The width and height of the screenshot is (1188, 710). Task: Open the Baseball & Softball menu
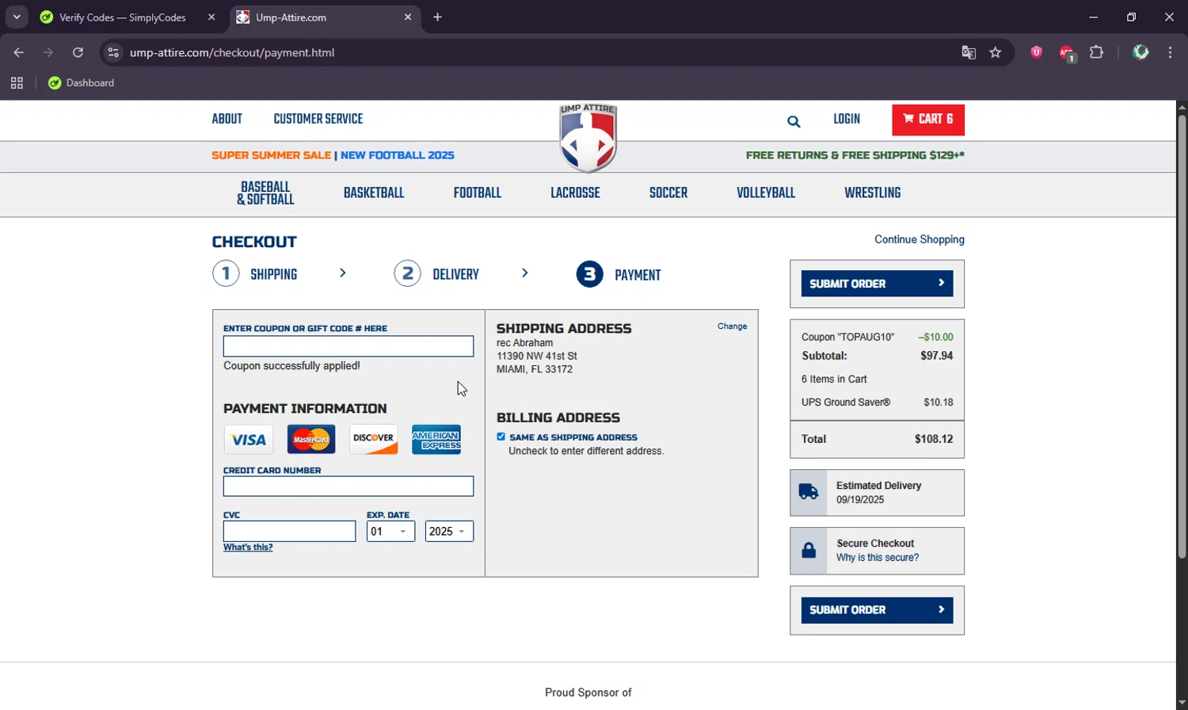click(x=265, y=193)
